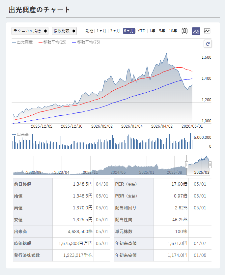The width and height of the screenshot is (225, 275).
Task: Grab the left range navigator handle
Action: coord(187,165)
